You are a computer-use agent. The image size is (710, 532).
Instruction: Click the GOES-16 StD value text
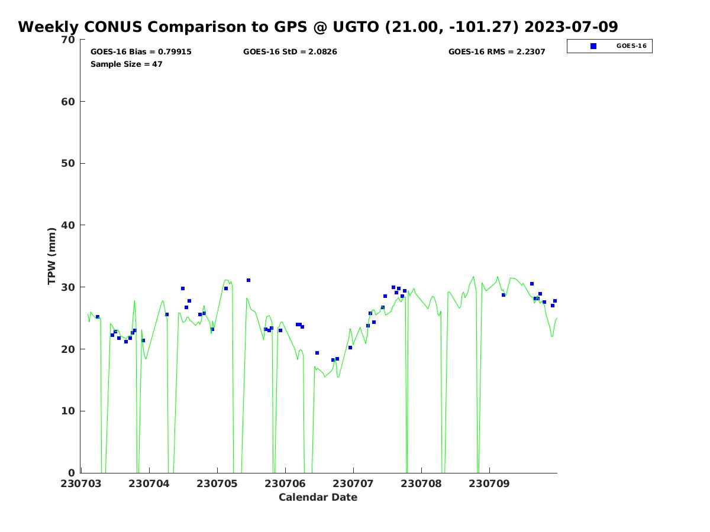click(x=290, y=52)
